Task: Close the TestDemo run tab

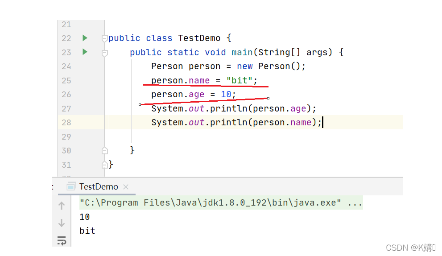Action: pos(126,186)
